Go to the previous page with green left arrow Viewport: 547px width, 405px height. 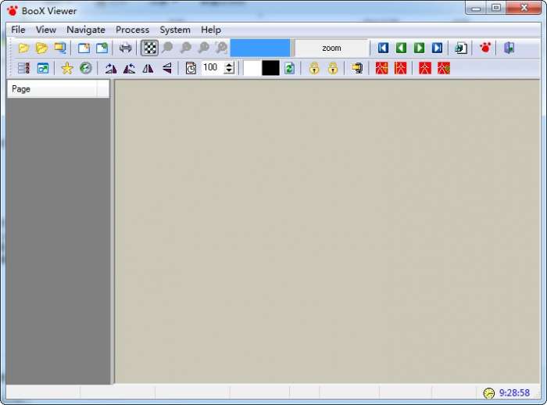pyautogui.click(x=401, y=48)
